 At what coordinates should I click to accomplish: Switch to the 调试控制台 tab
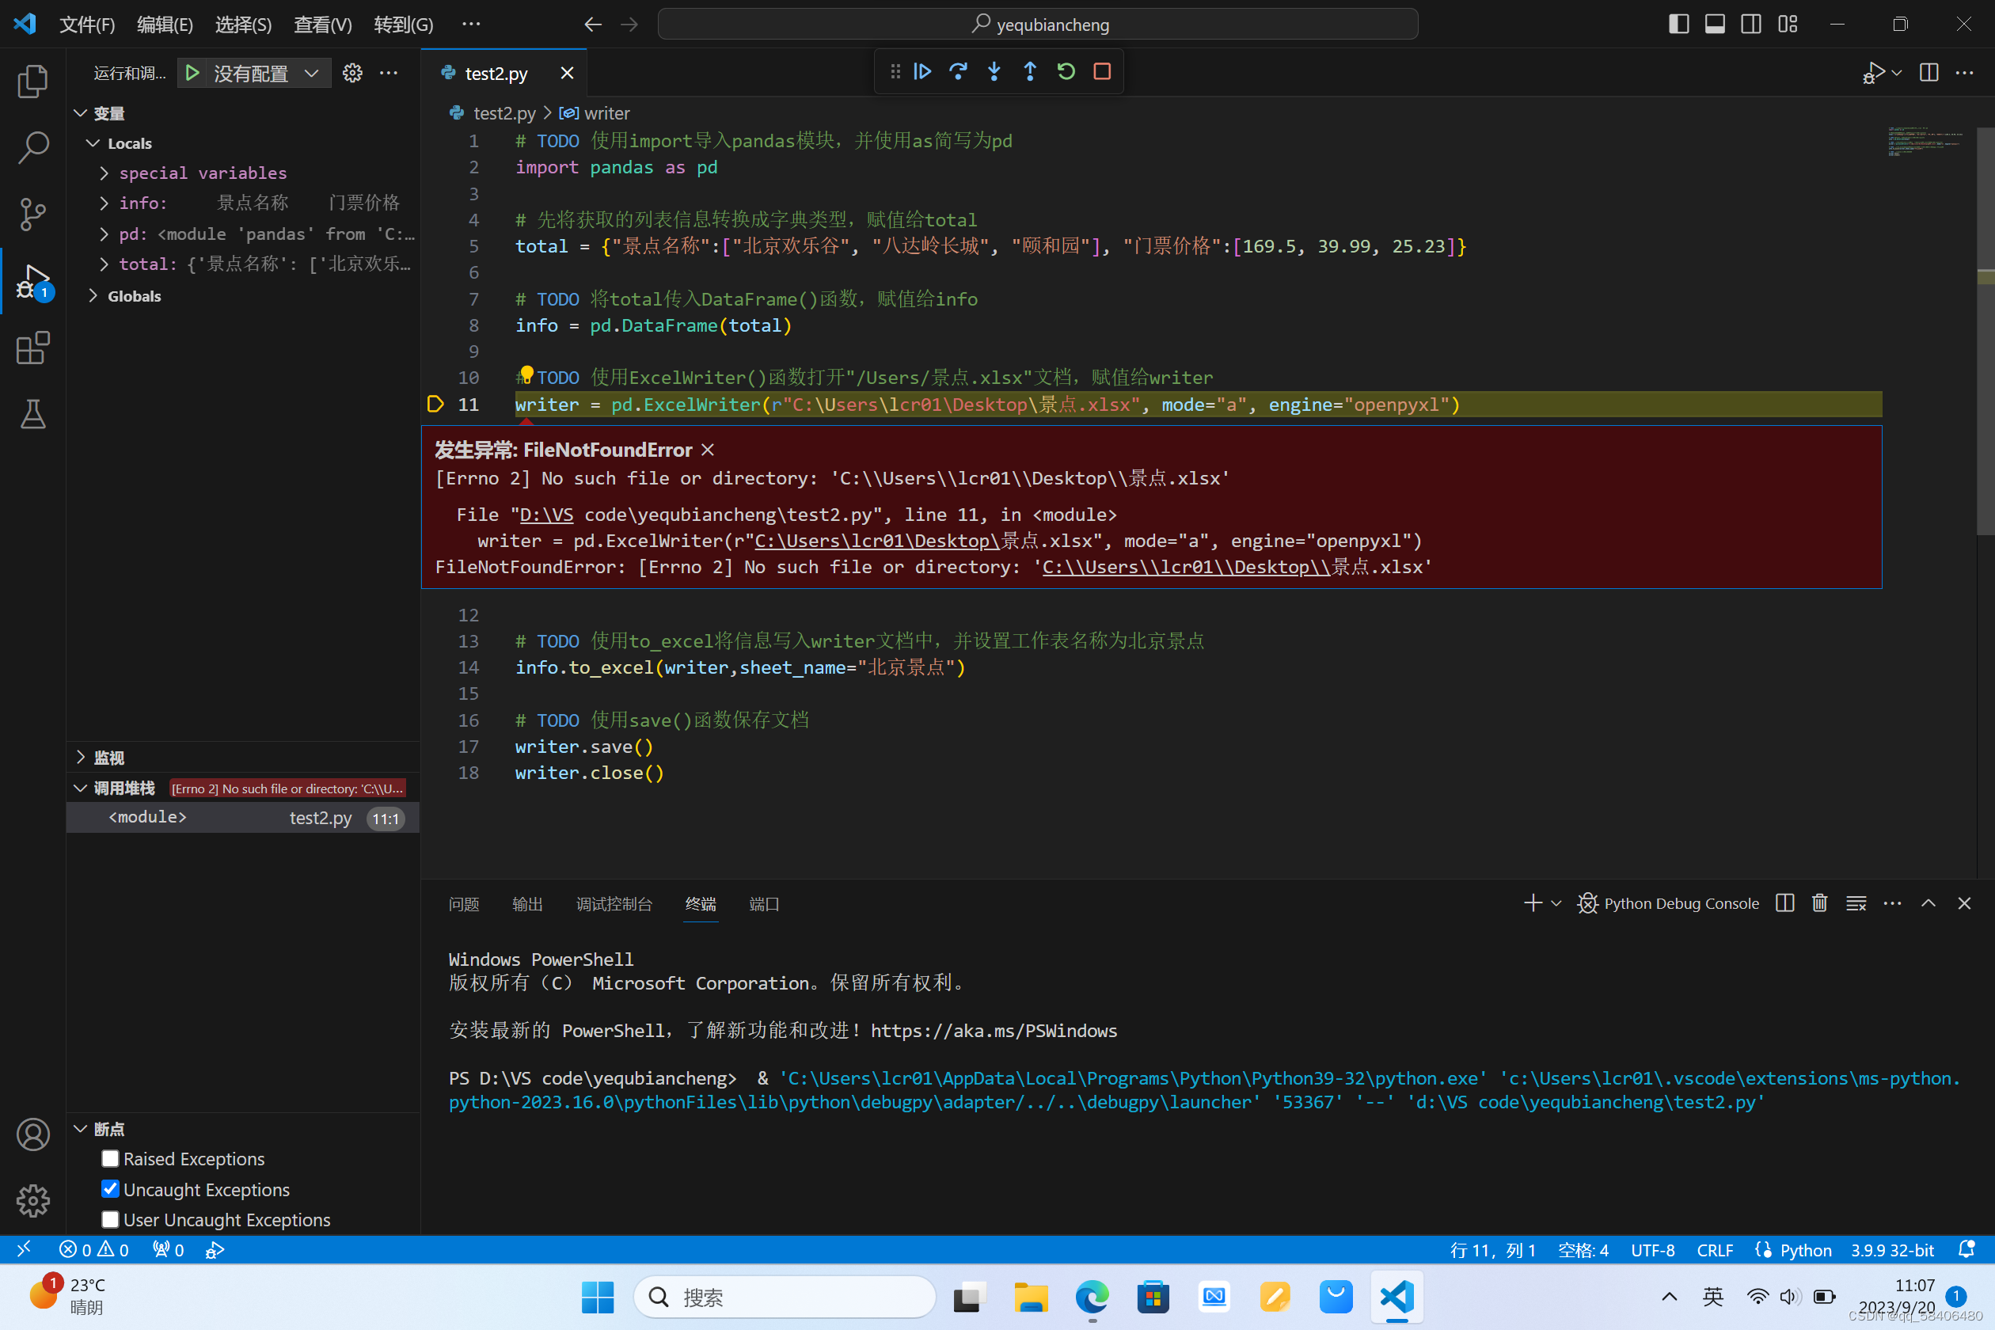coord(616,904)
